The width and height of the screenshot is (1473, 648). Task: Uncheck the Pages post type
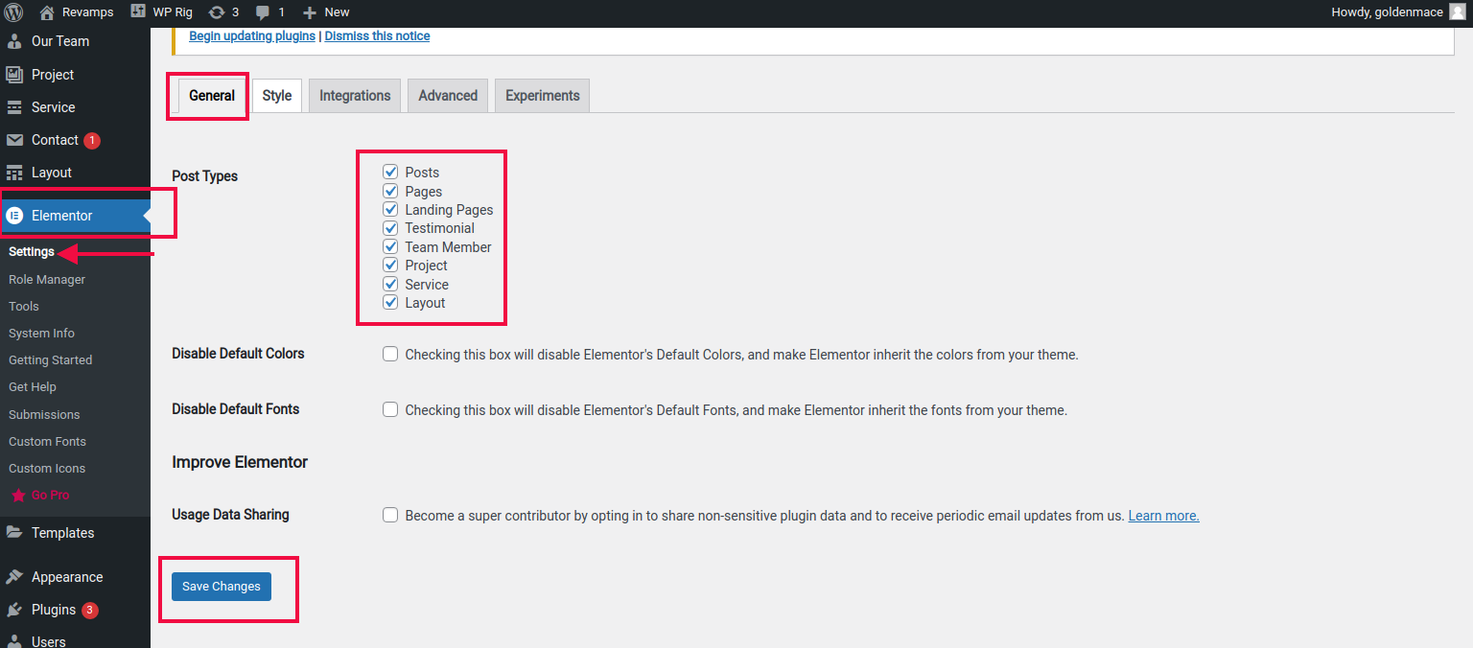coord(390,191)
